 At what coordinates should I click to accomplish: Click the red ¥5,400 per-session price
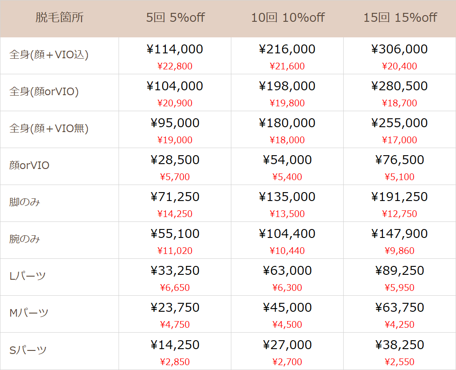[287, 177]
